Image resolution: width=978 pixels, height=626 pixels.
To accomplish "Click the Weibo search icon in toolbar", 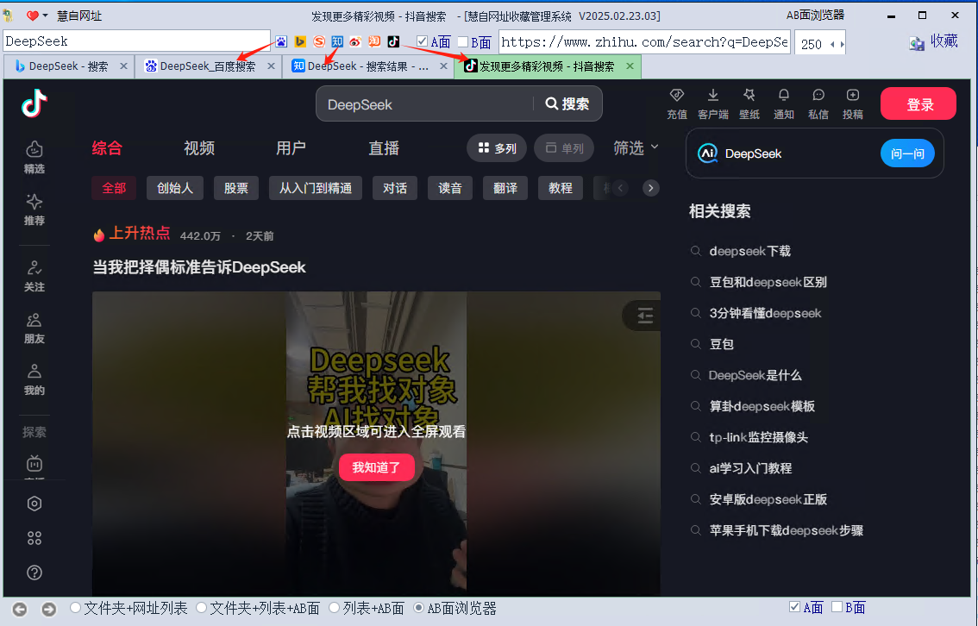I will [355, 41].
